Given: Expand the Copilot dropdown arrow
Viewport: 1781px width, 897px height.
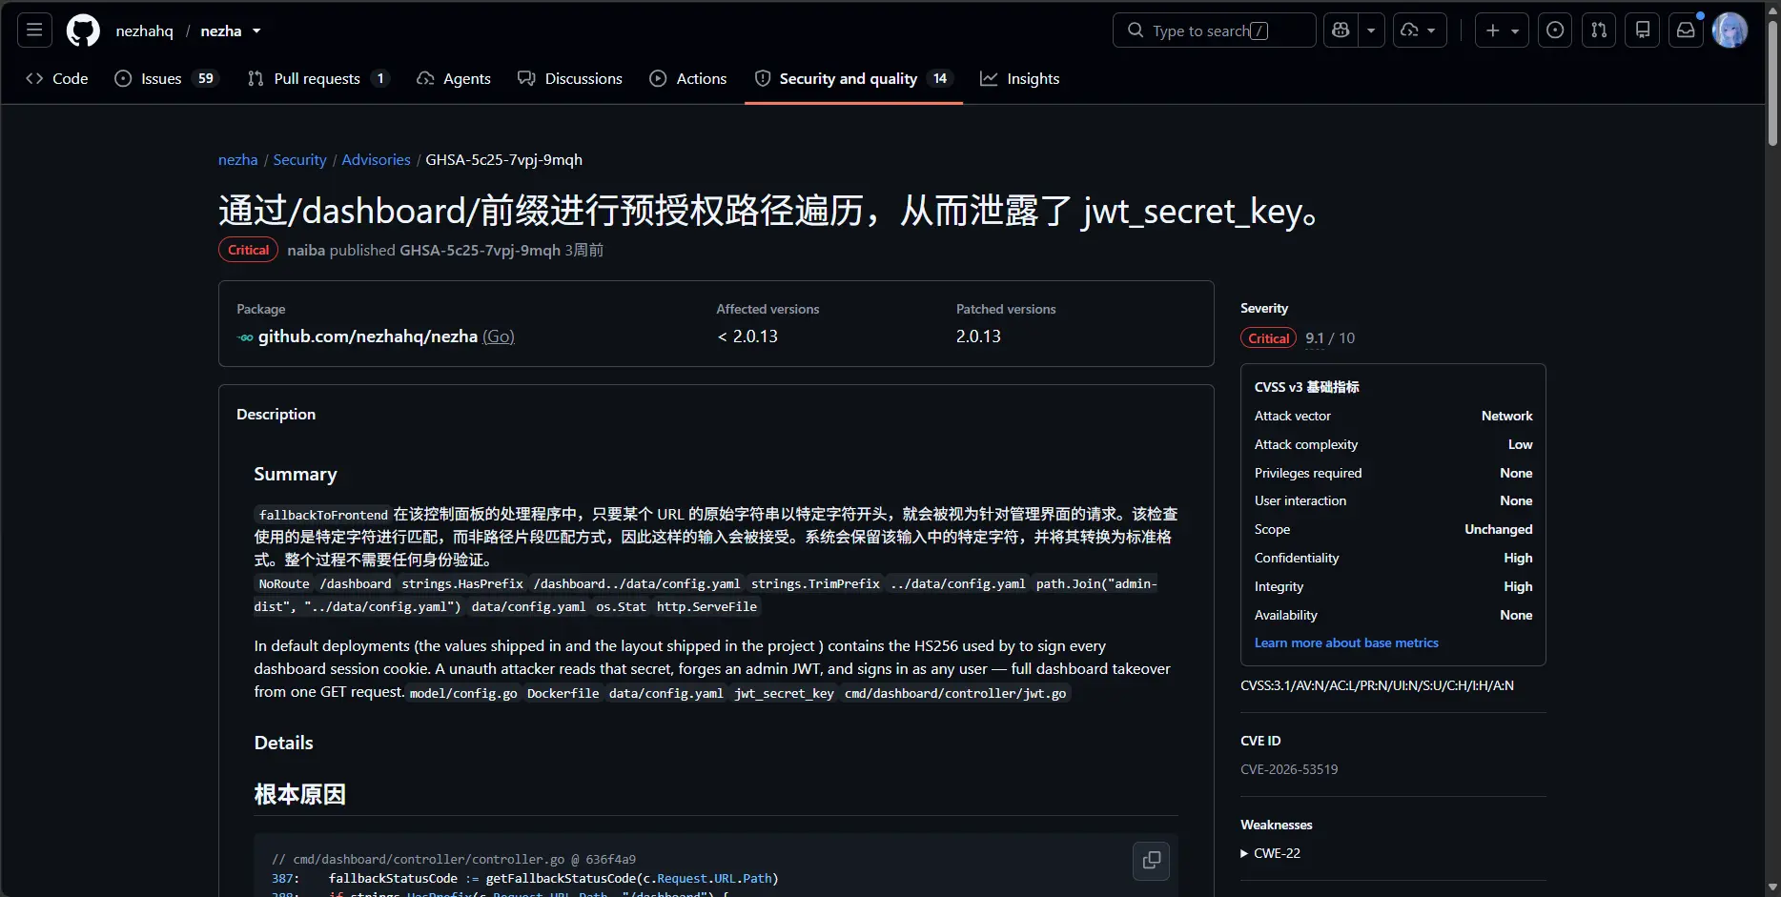Looking at the screenshot, I should pos(1371,31).
